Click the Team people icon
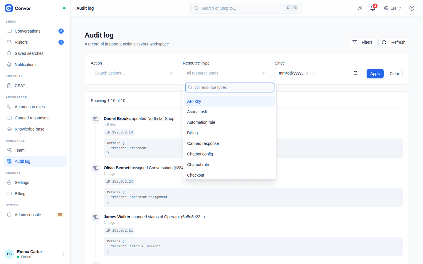This screenshot has height=264, width=423. [x=9, y=150]
